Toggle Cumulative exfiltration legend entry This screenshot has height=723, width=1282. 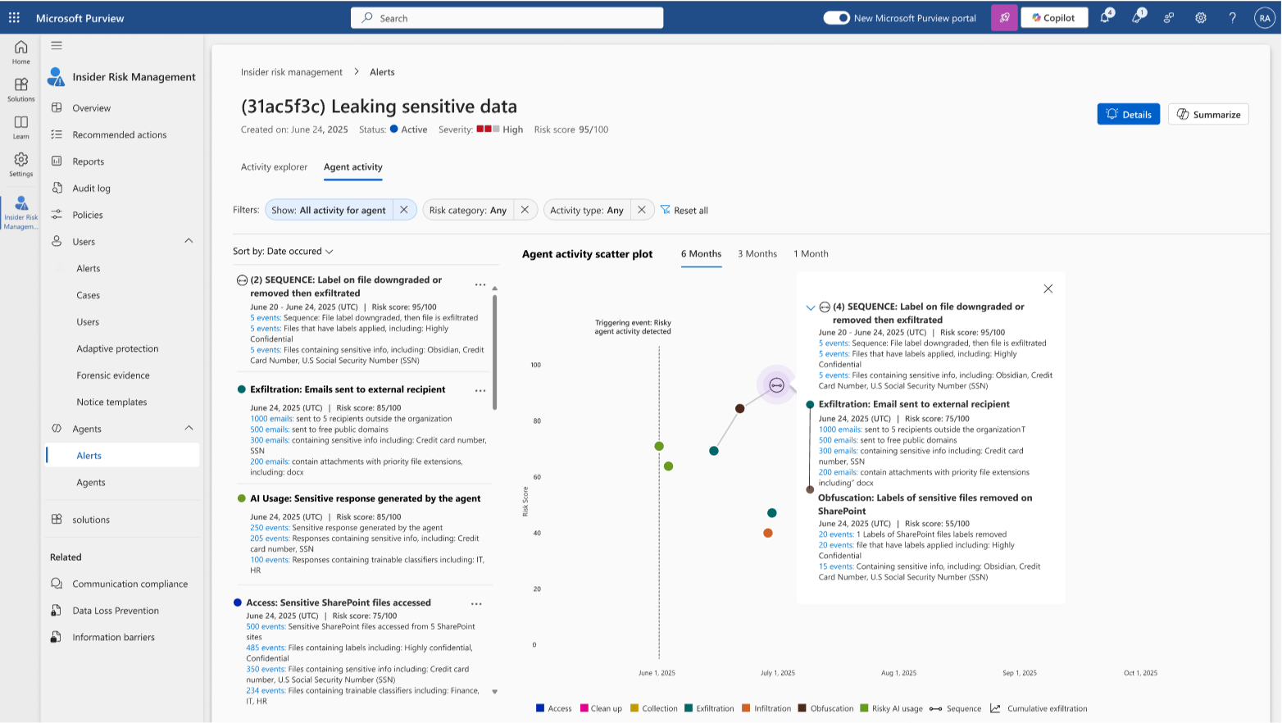1039,708
